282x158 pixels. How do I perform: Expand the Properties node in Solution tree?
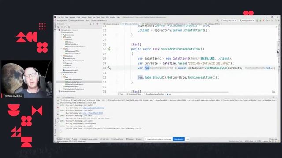point(61,37)
